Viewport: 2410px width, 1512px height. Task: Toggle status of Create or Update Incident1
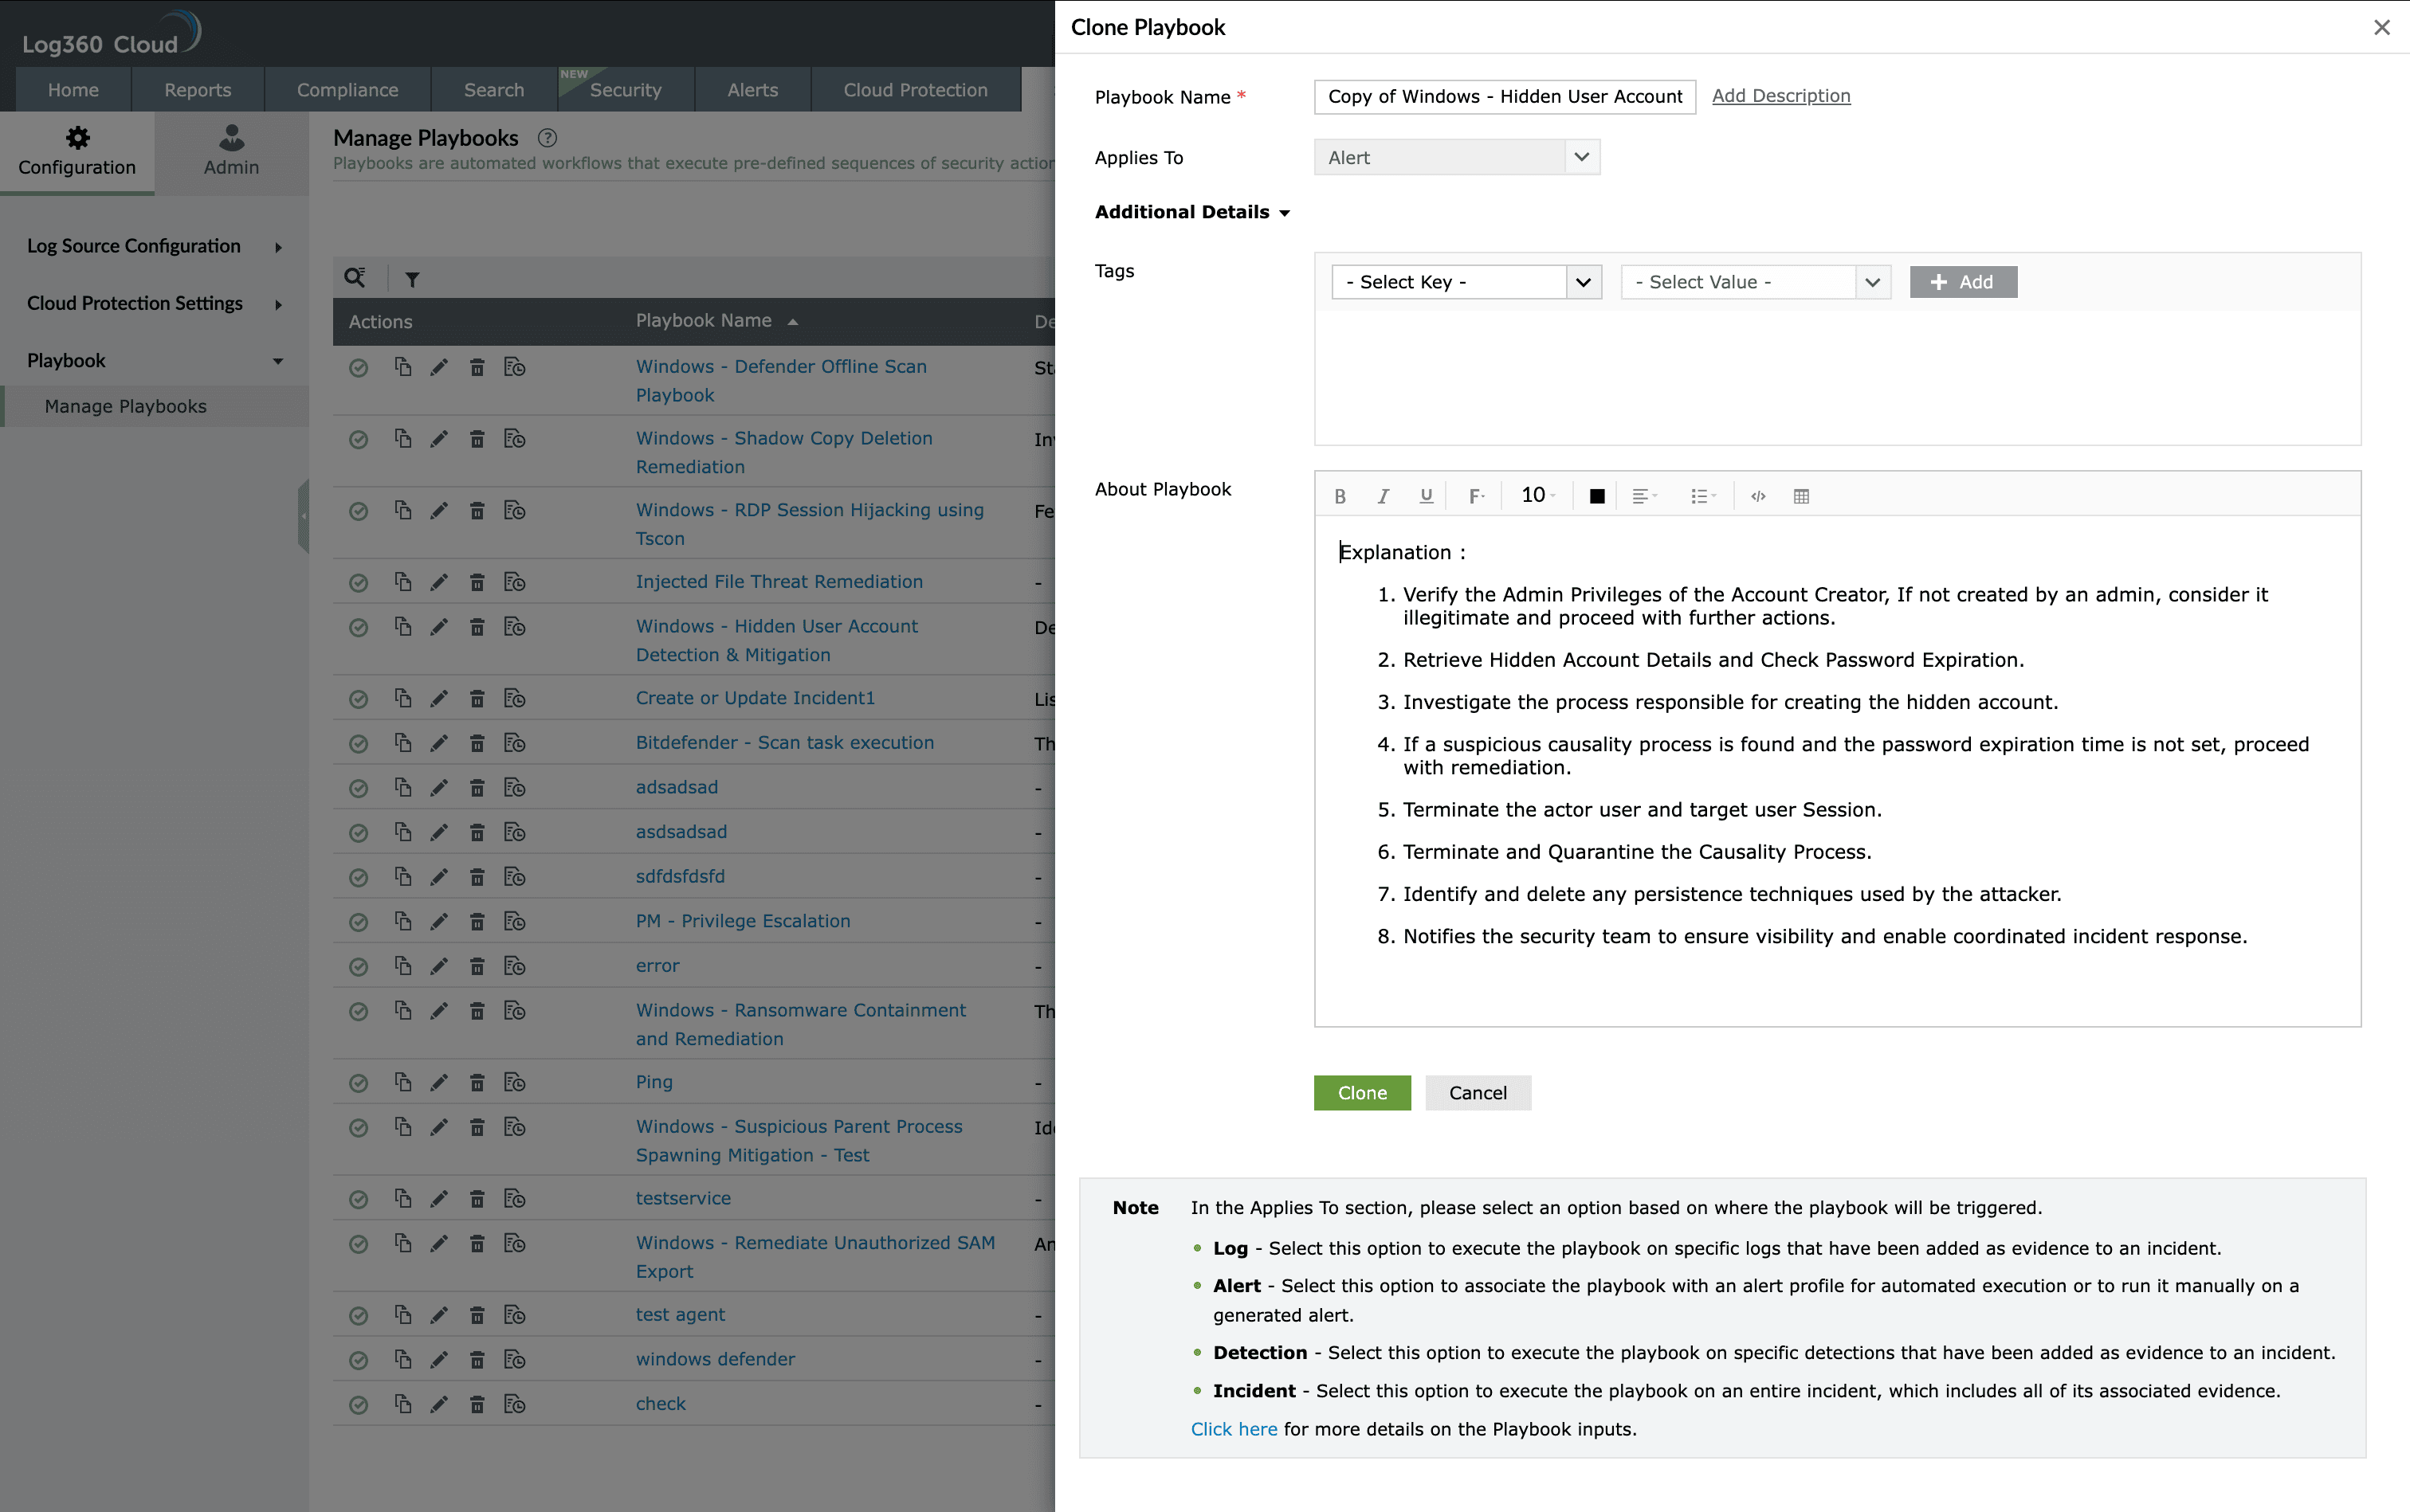358,699
